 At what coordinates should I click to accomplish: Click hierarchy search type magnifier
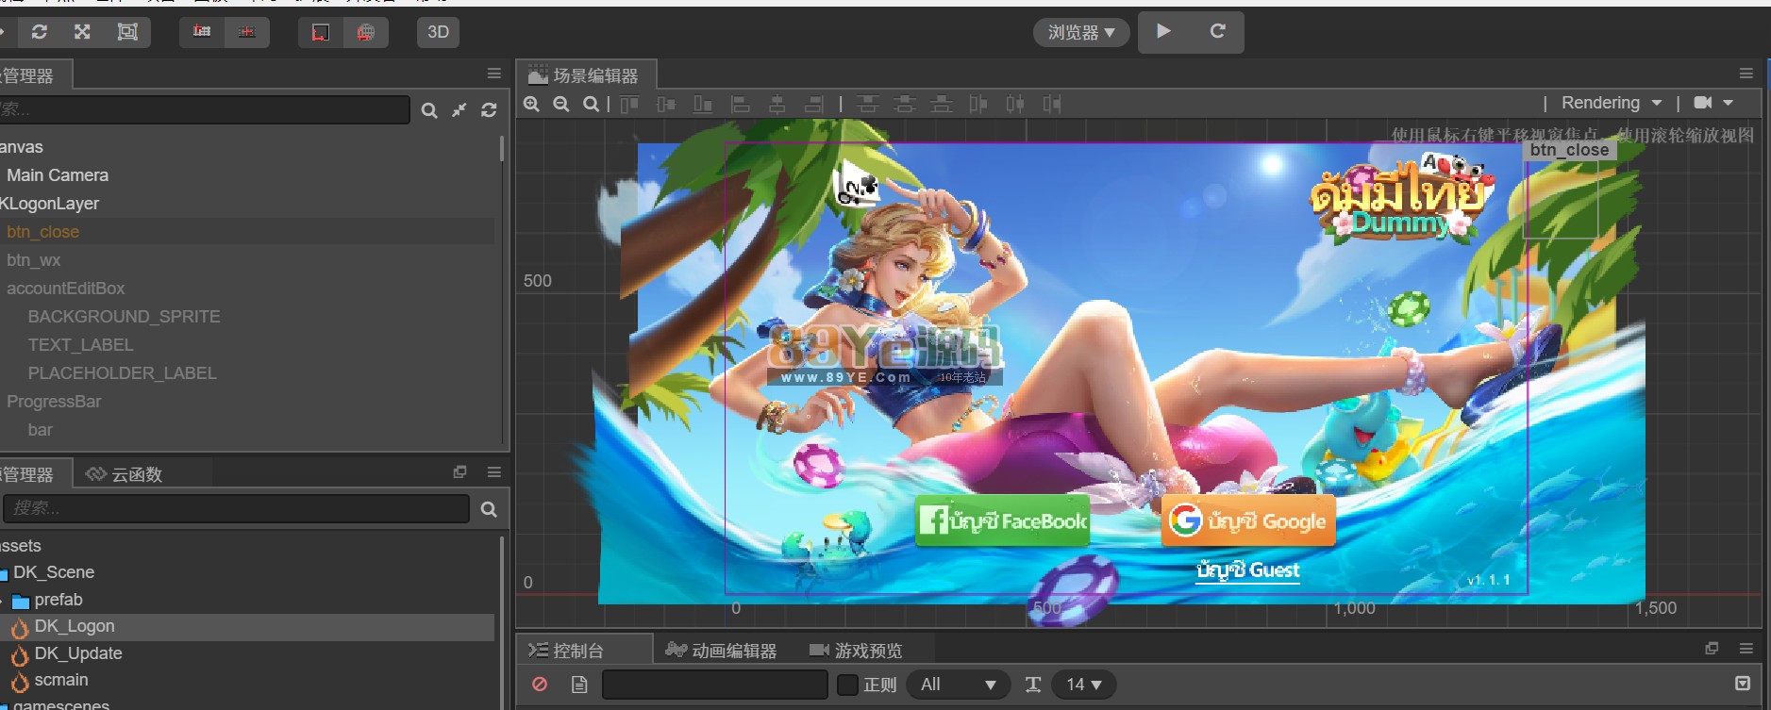(x=429, y=110)
